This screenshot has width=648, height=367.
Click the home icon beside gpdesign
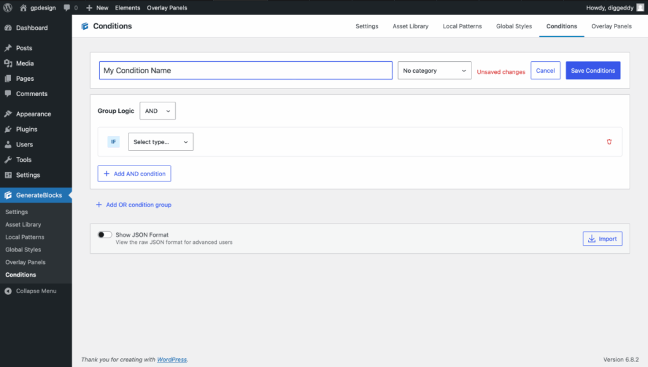(x=23, y=8)
